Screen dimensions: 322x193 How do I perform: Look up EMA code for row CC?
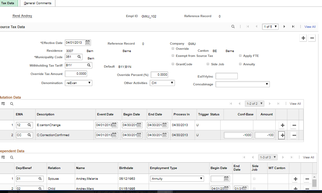click(29, 135)
